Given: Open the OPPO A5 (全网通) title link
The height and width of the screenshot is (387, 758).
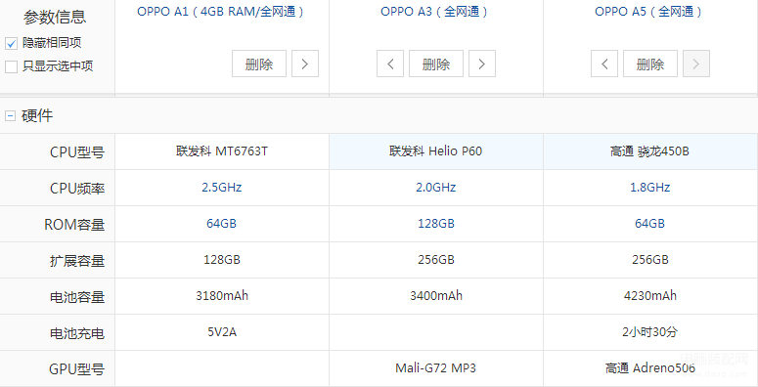Looking at the screenshot, I should click(x=648, y=12).
